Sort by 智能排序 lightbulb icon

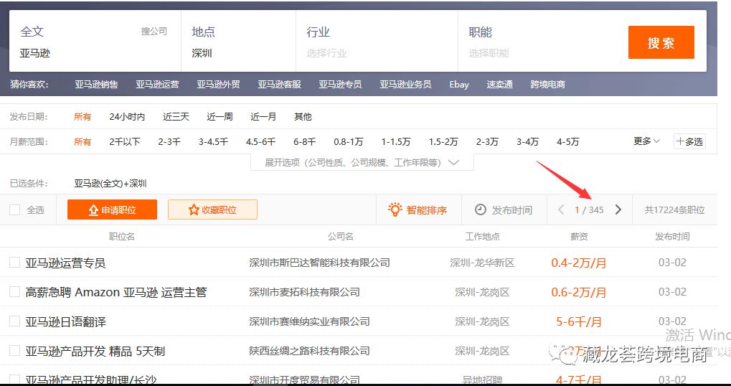click(395, 210)
